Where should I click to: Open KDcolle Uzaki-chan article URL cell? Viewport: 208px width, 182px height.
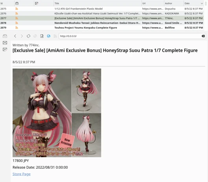[153, 13]
